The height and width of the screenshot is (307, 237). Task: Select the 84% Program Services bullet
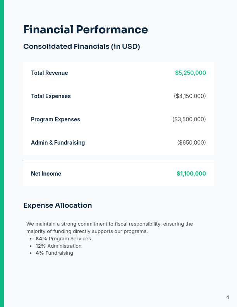[x=63, y=239]
